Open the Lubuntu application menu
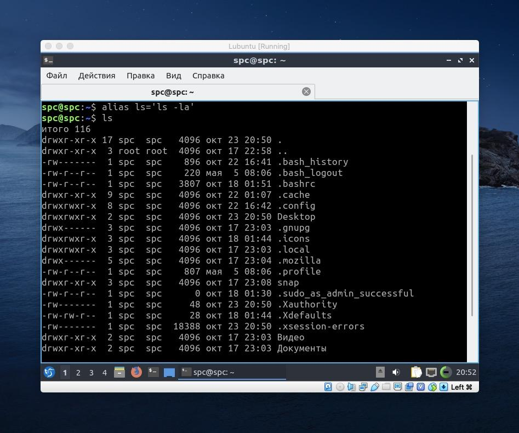 pos(49,372)
